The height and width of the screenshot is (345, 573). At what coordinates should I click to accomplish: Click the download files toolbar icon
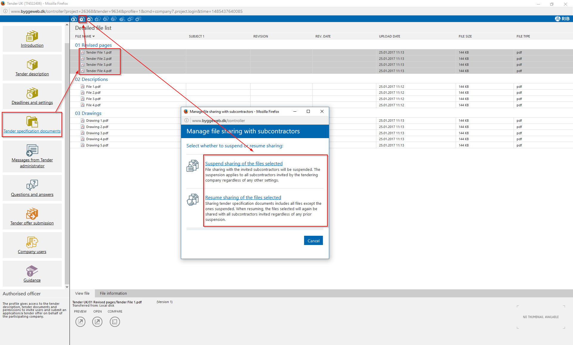[74, 19]
